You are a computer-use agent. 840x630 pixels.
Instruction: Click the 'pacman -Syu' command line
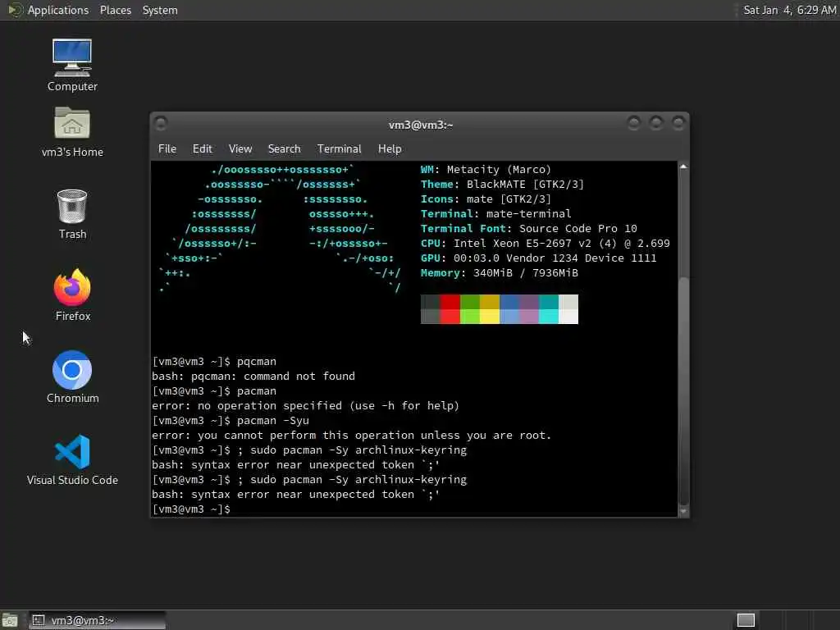tap(231, 421)
